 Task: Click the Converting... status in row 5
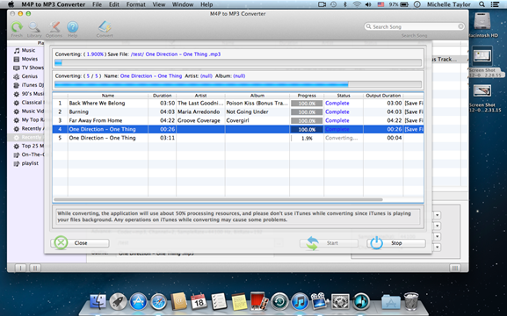[x=342, y=138]
